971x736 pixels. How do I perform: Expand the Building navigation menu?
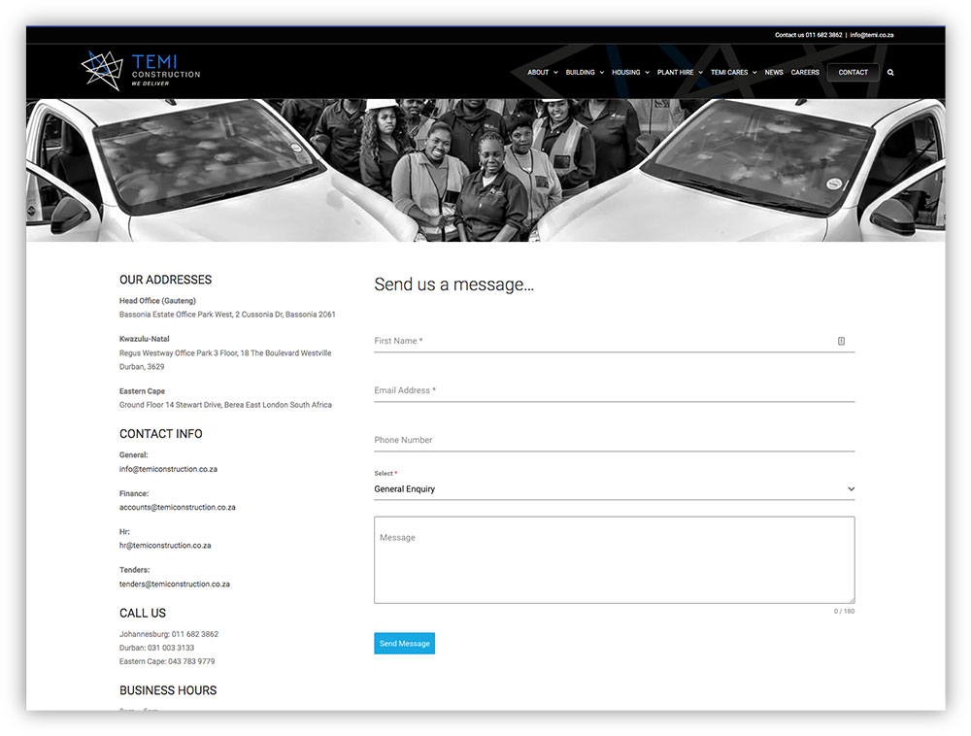(584, 73)
